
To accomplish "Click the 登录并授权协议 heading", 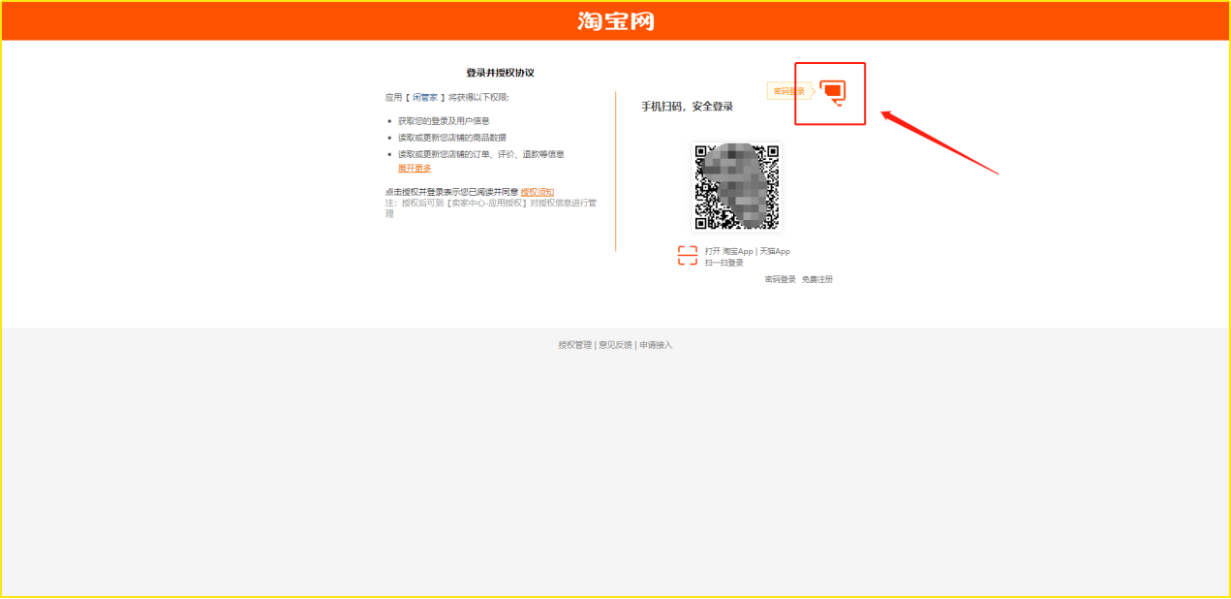I will click(x=500, y=73).
